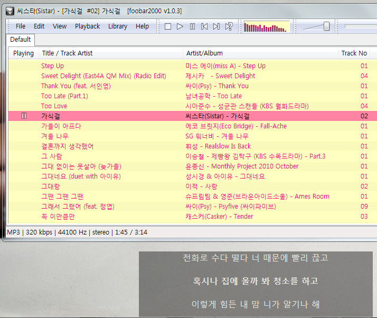Click the volume slider handle
Viewport: 377px width, 318px height.
326,26
